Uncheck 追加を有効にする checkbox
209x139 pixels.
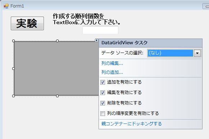(x=103, y=82)
